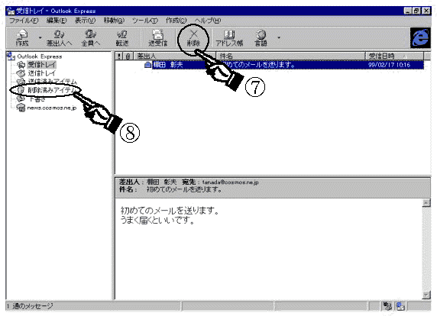Click the preview body text うまく届くといいです。
The image size is (437, 316).
[157, 221]
